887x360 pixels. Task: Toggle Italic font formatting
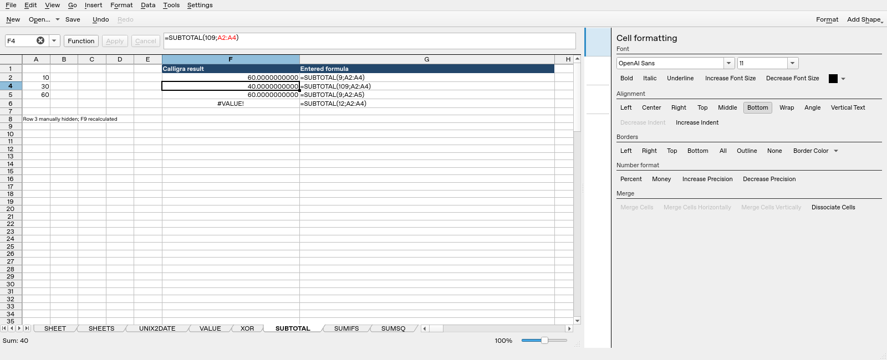(x=650, y=79)
